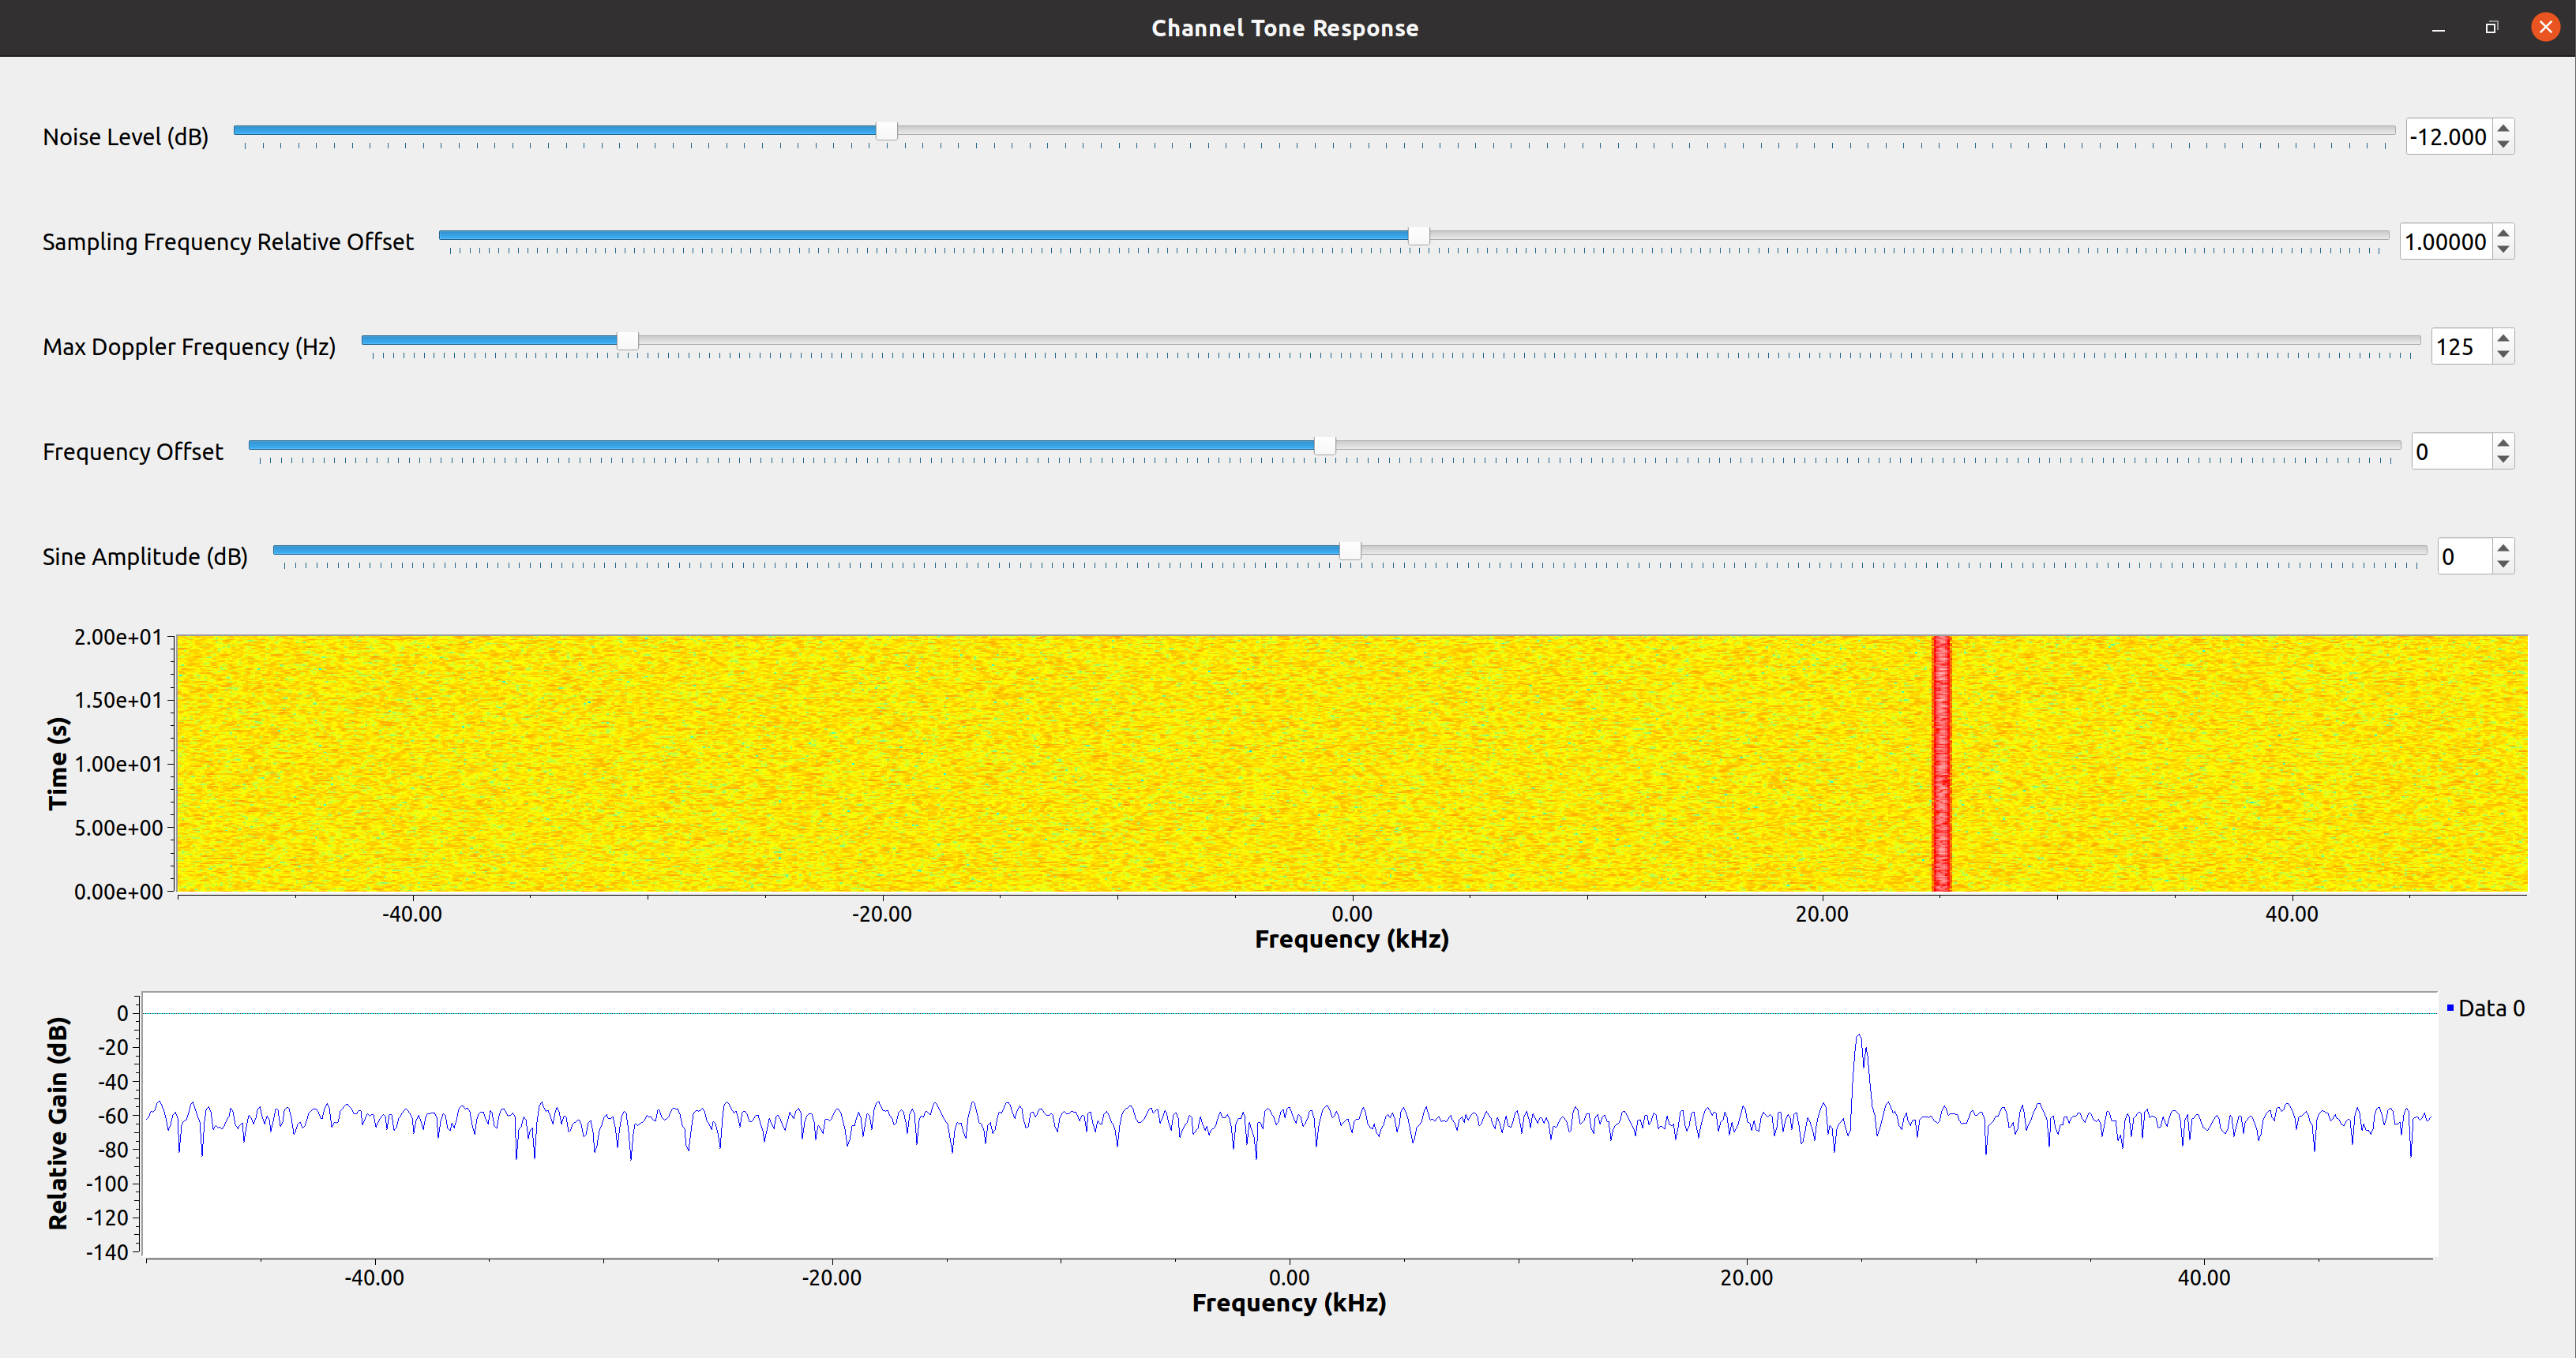Click the Sampling Frequency Relative Offset slider handle
This screenshot has width=2576, height=1358.
click(1418, 236)
